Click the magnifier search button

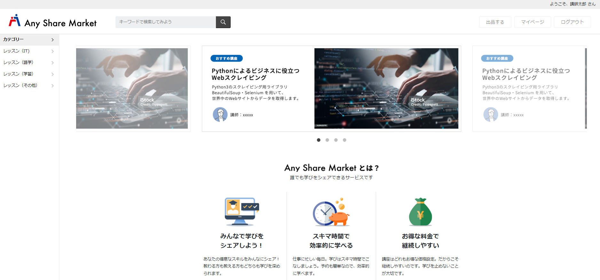(223, 22)
